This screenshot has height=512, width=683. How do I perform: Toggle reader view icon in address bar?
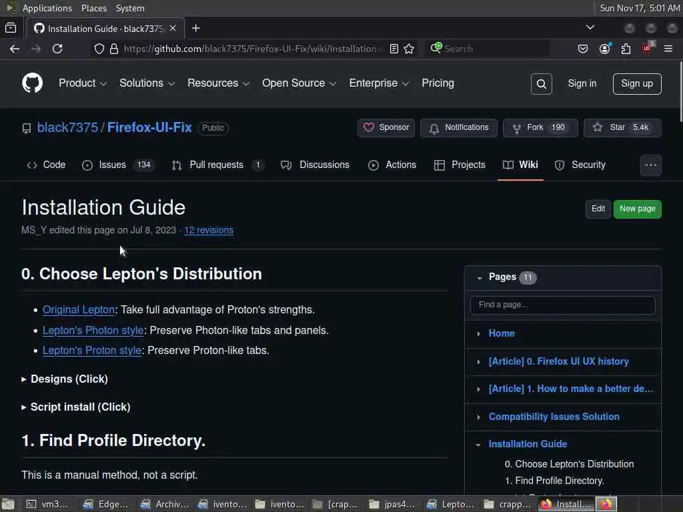click(x=394, y=49)
